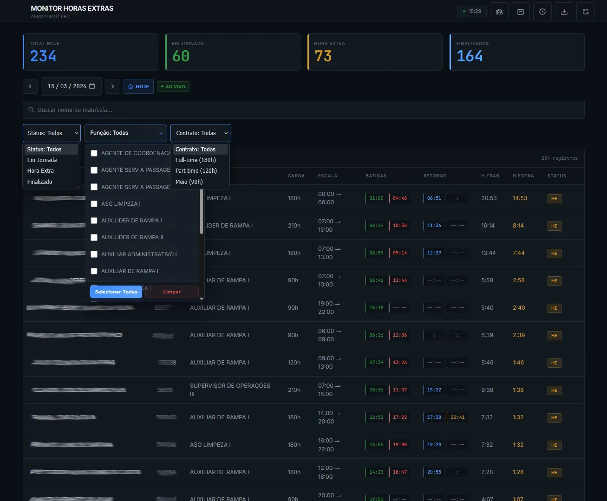Click the clock history icon in the header
This screenshot has width=607, height=501.
[542, 12]
